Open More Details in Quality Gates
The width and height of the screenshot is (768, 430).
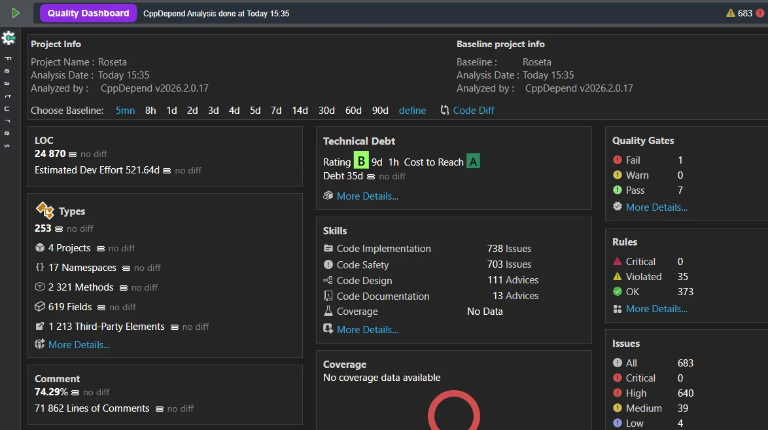[656, 207]
